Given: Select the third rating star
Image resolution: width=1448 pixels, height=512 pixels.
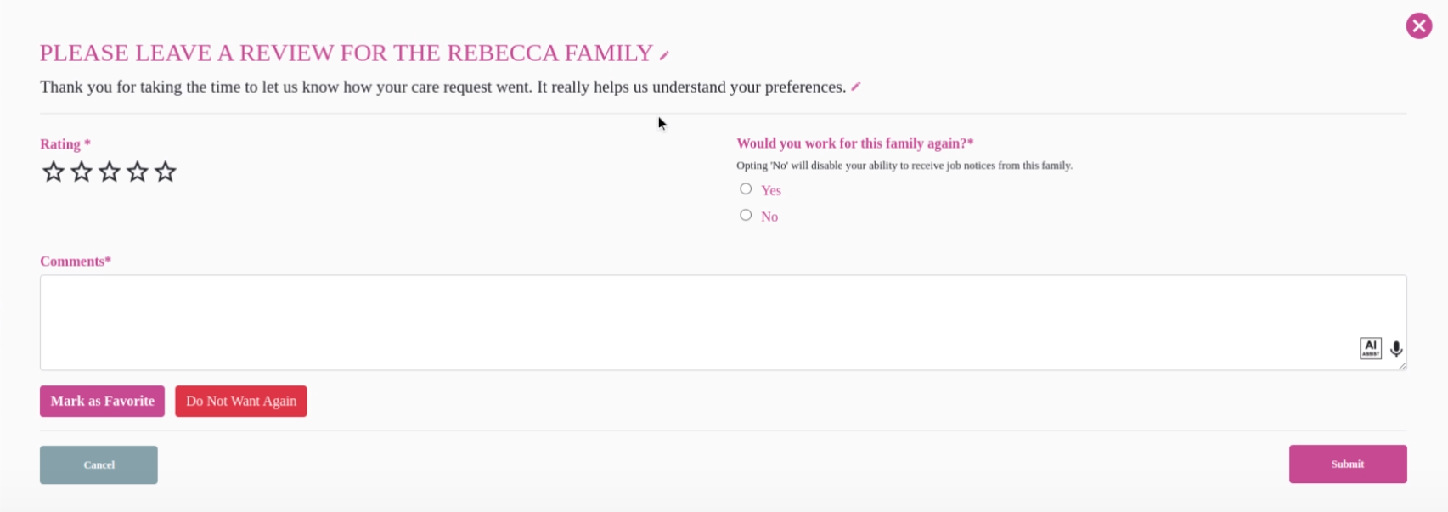Looking at the screenshot, I should coord(110,172).
